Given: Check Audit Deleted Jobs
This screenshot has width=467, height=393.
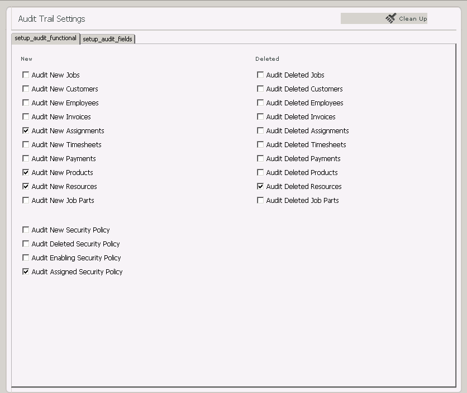Looking at the screenshot, I should pos(260,75).
